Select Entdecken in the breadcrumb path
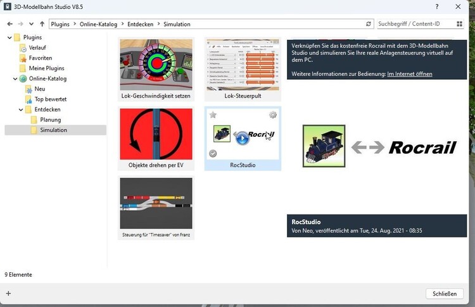 pyautogui.click(x=140, y=24)
